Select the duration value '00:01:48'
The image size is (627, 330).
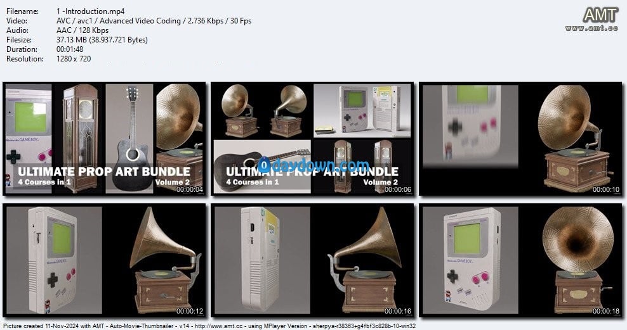pos(70,49)
